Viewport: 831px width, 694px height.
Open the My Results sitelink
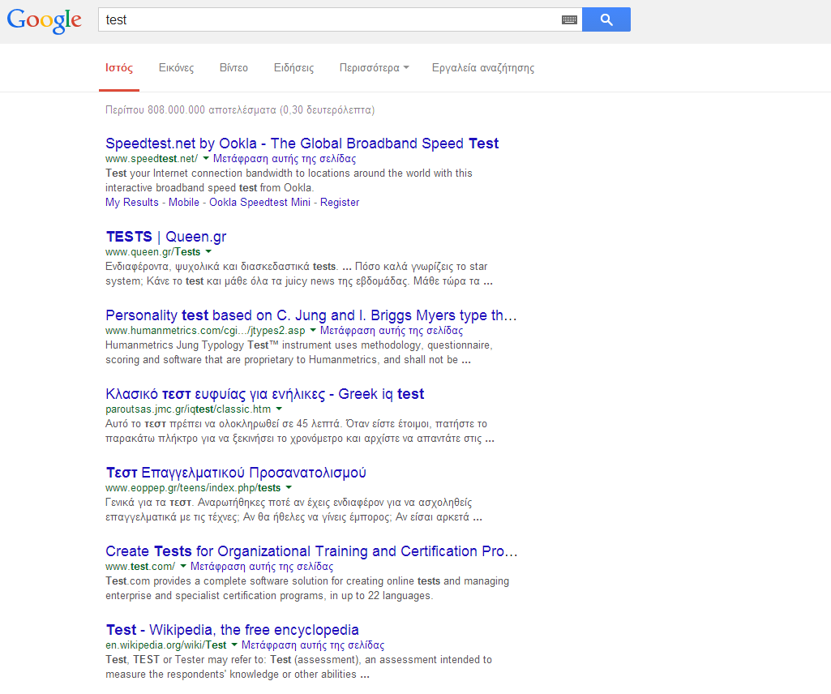(x=132, y=202)
